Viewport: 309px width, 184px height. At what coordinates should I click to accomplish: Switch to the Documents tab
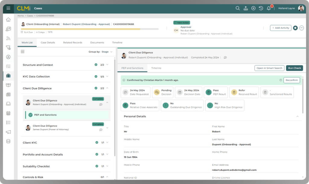(x=97, y=42)
